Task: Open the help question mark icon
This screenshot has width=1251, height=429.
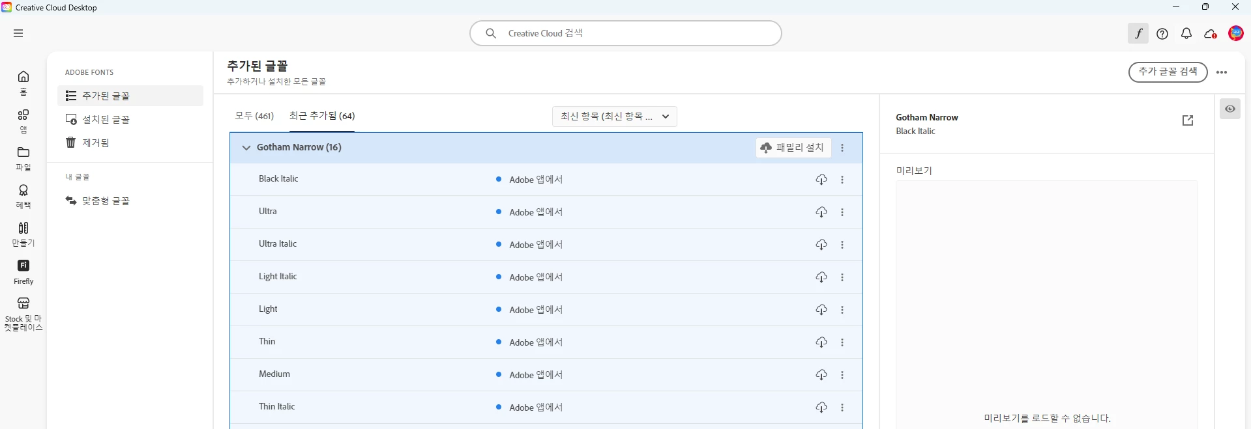Action: [x=1162, y=34]
